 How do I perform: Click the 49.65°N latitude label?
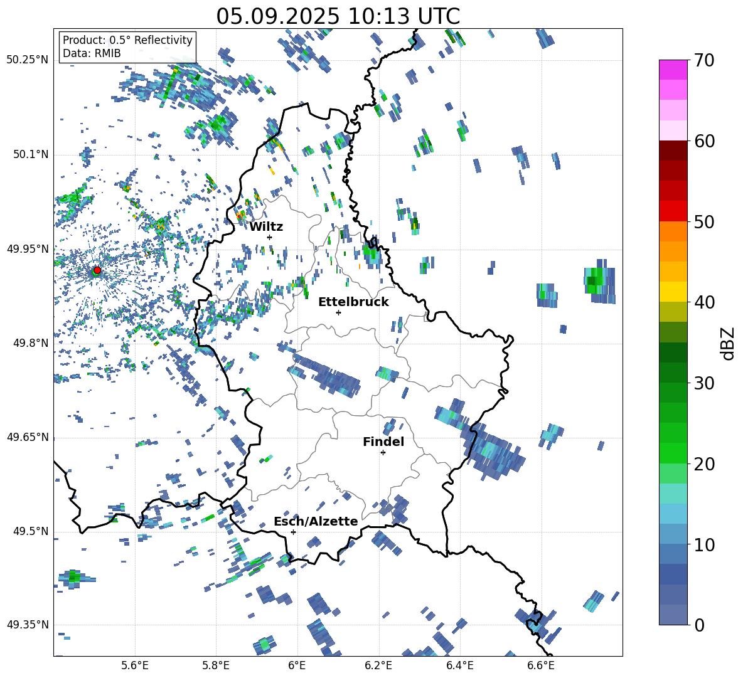pos(28,437)
